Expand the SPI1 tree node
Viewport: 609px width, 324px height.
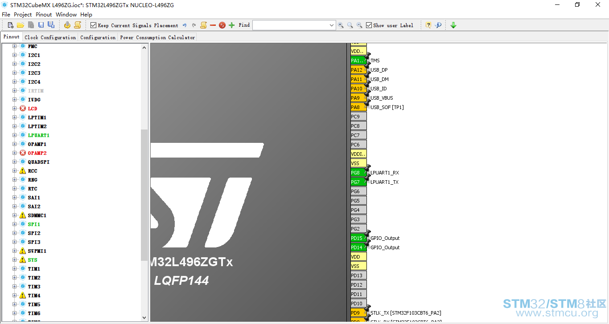(14, 224)
